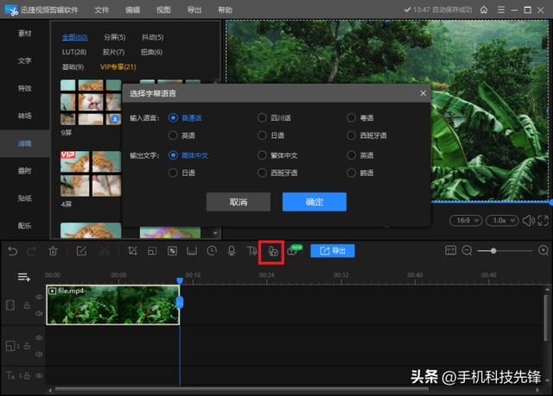Choose 粤语 input language option
553x396 pixels.
pyautogui.click(x=352, y=117)
